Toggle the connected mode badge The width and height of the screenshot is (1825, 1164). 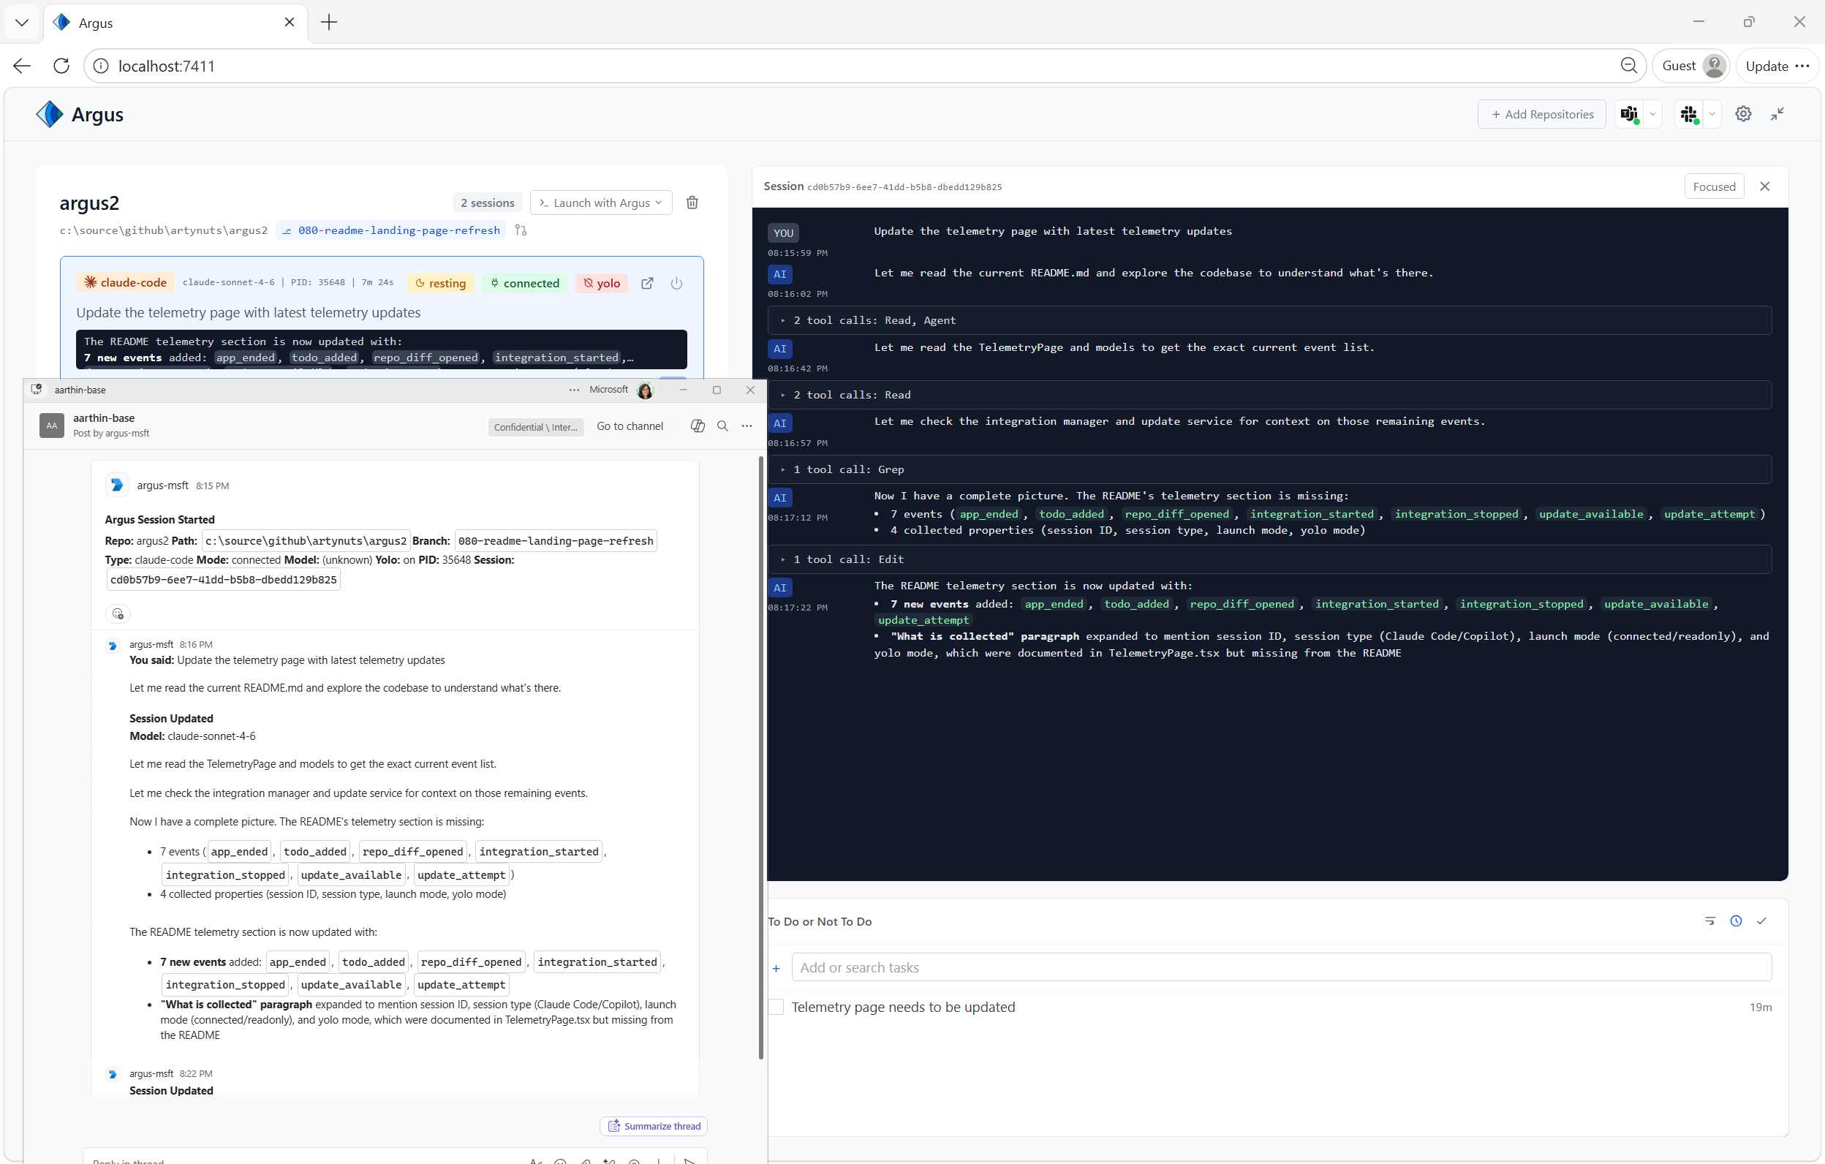[524, 284]
